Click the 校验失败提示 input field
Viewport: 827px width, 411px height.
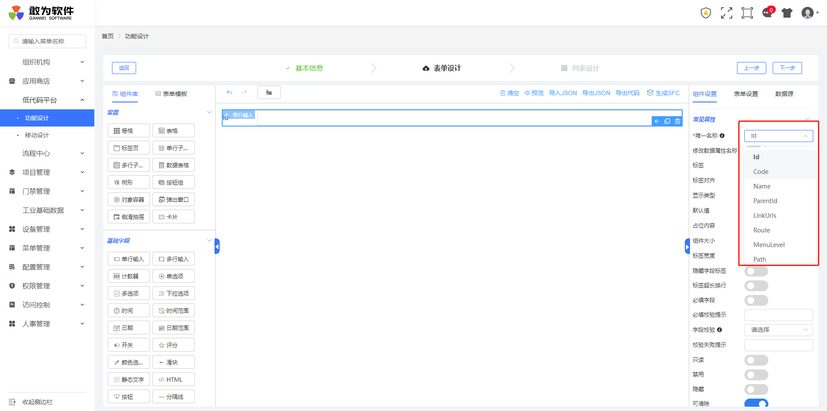click(779, 345)
